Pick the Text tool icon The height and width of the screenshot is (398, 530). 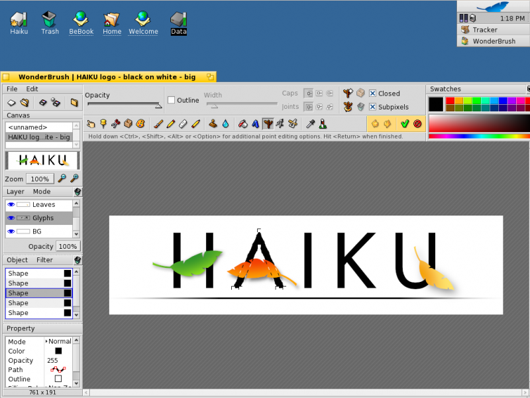tap(255, 124)
